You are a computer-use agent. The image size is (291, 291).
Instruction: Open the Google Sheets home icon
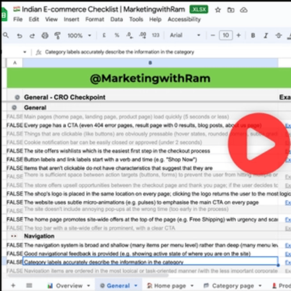click(x=4, y=15)
